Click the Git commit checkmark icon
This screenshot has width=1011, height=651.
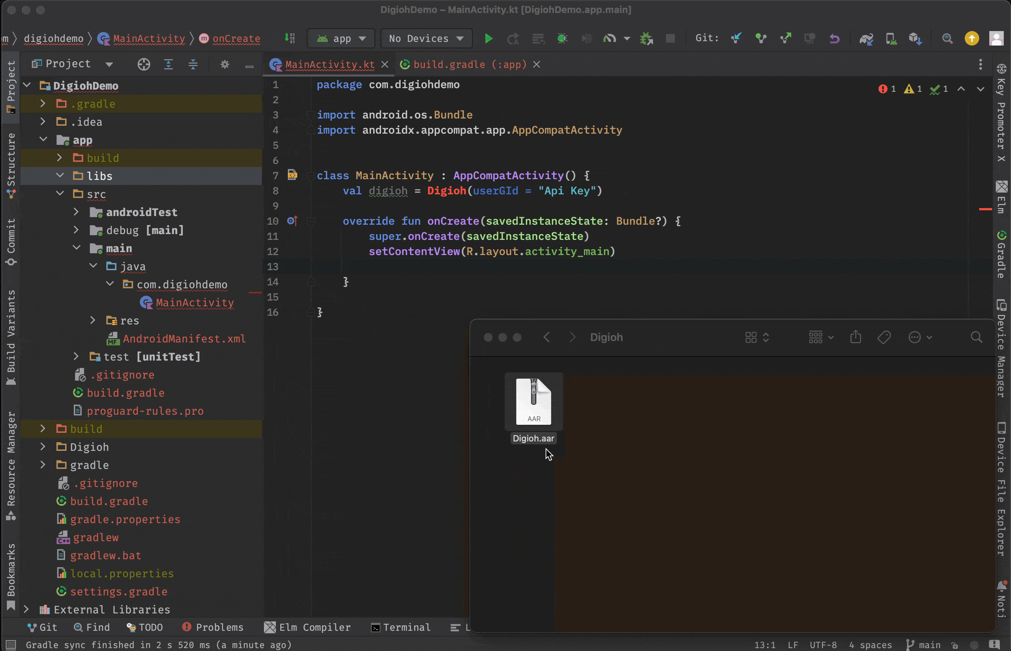point(761,38)
